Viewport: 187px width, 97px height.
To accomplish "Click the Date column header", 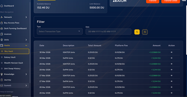I will pyautogui.click(x=42, y=45).
